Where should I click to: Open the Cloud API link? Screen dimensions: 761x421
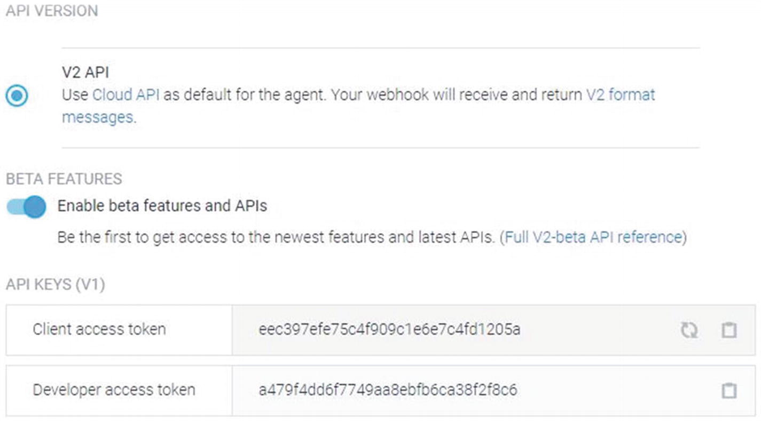point(126,95)
